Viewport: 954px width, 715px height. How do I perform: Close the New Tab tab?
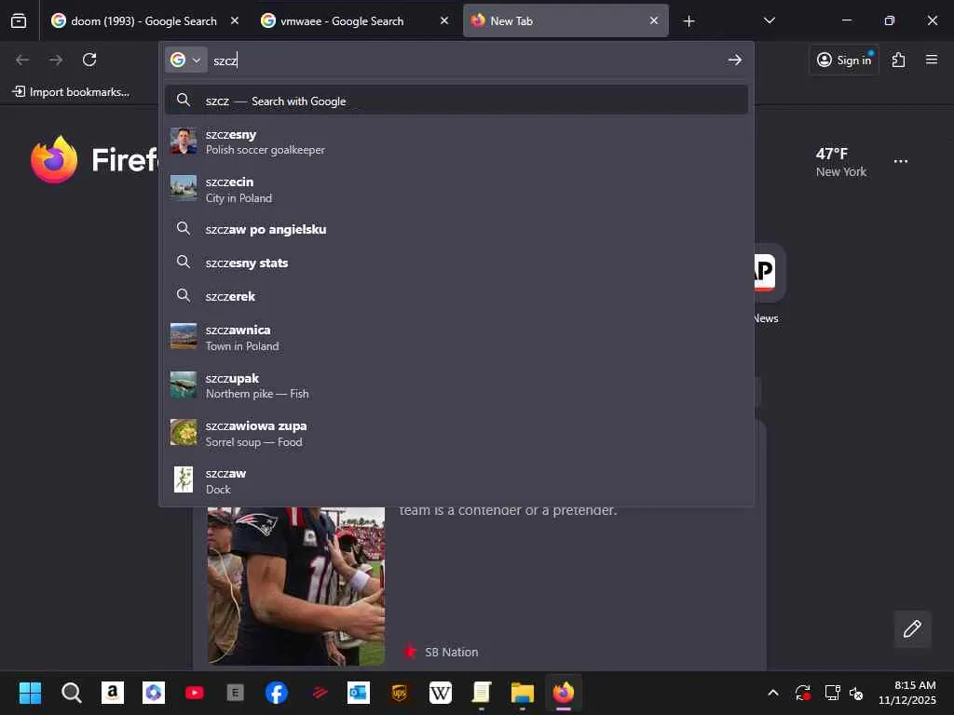coord(653,20)
